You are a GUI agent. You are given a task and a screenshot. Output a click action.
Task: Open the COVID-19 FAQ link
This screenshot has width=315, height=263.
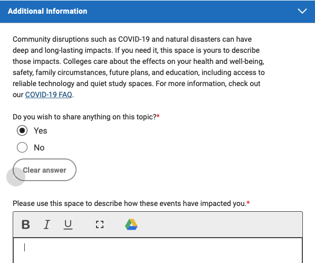pyautogui.click(x=49, y=95)
